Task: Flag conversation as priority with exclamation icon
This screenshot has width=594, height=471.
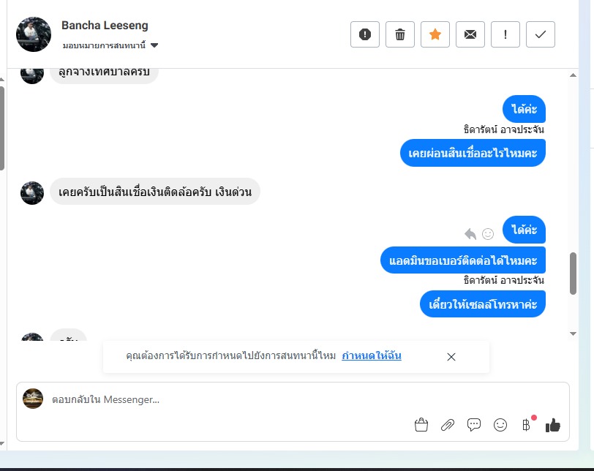Action: click(505, 34)
